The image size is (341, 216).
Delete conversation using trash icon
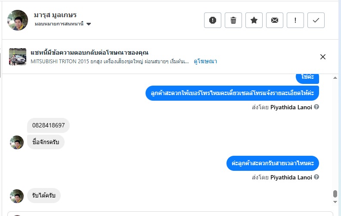233,20
